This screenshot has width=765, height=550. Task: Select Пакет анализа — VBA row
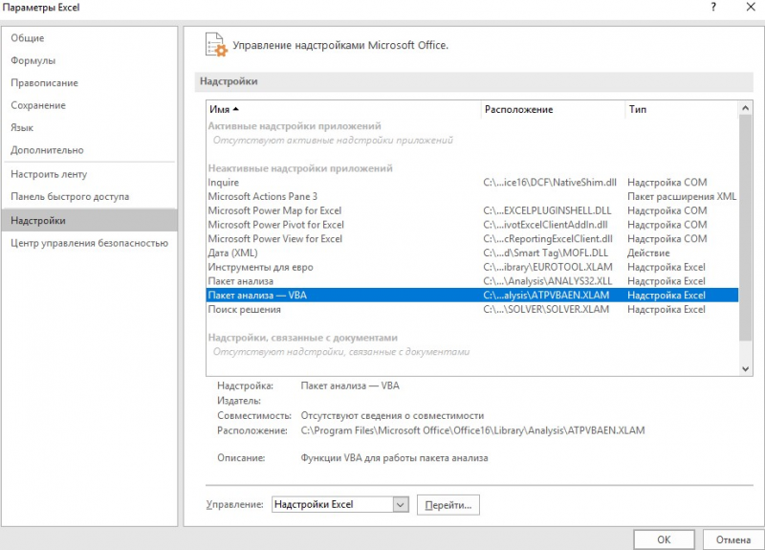[x=472, y=296]
